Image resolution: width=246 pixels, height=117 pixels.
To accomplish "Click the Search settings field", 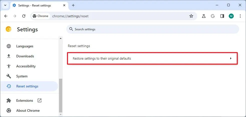I will (x=152, y=29).
